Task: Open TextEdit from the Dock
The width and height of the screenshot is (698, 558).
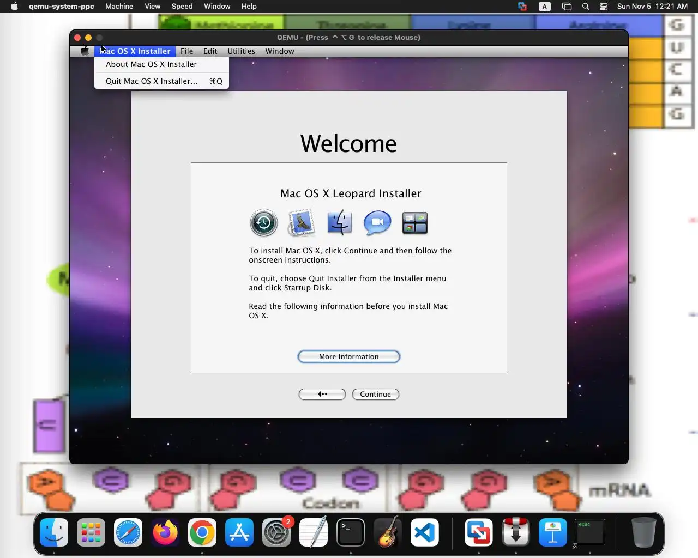Action: (x=314, y=532)
